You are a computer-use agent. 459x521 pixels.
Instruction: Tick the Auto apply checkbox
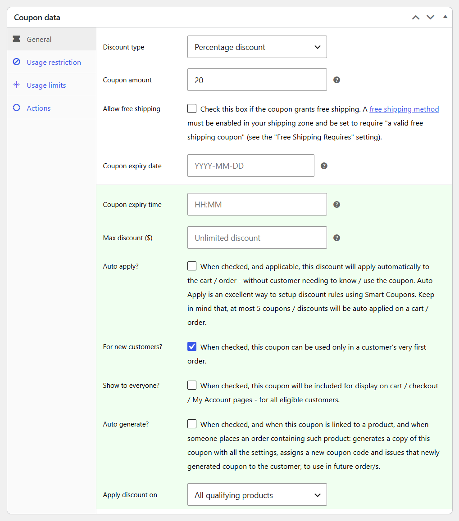click(192, 266)
